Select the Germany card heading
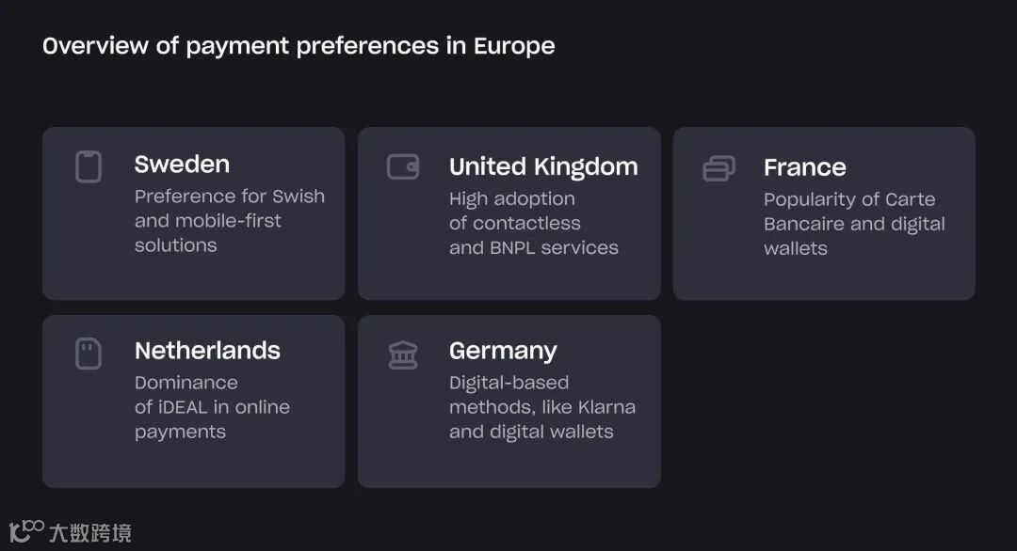Screen dimensions: 1017x551 (x=503, y=352)
